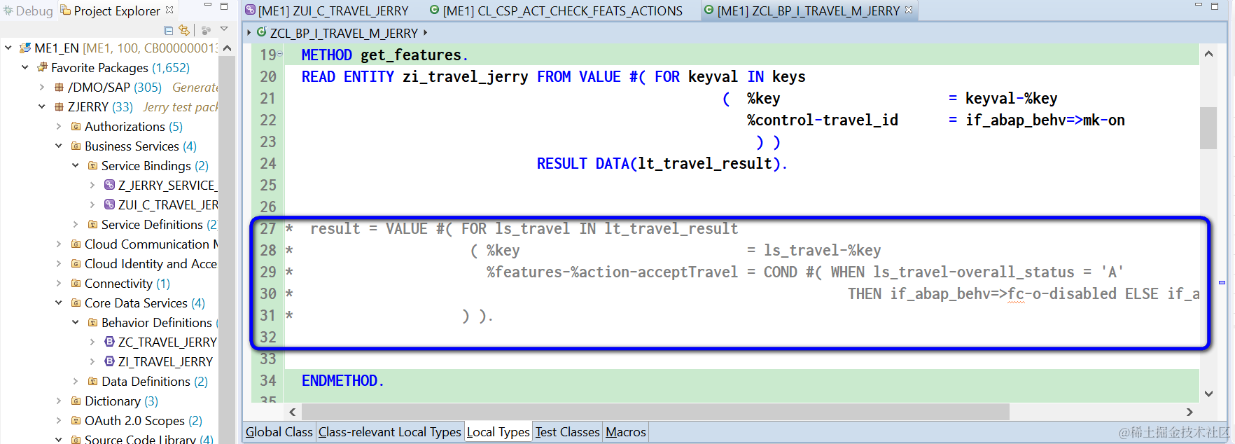Viewport: 1235px width, 444px height.
Task: Fold the get_features method at line 19
Action: [280, 54]
